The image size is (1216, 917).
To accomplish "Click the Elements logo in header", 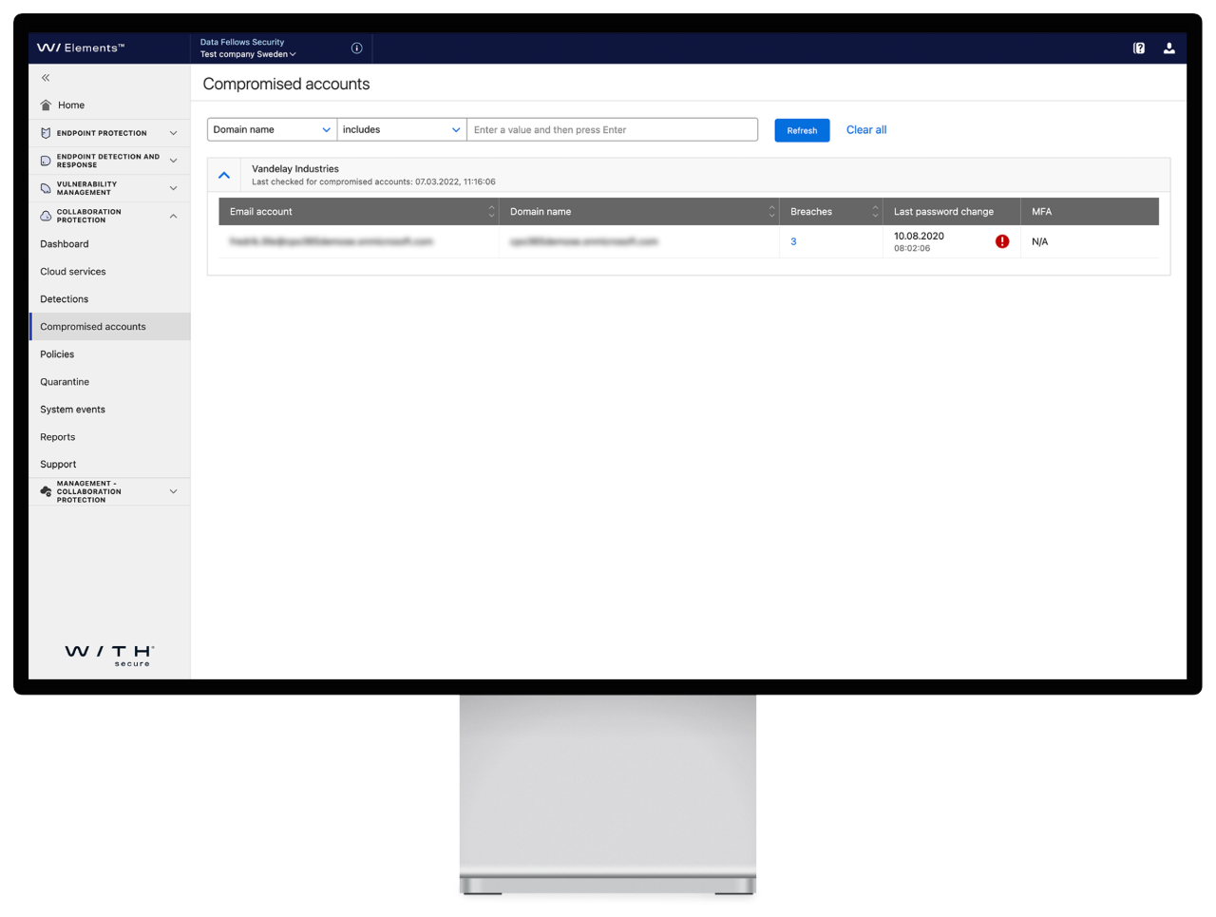I will 81,48.
